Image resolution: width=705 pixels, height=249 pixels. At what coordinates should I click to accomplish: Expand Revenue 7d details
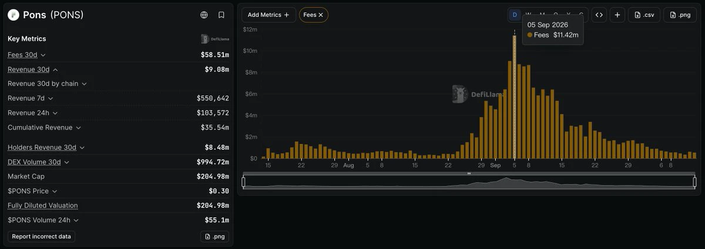51,98
